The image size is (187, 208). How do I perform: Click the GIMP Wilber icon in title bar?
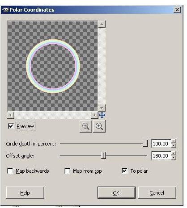pos(5,10)
